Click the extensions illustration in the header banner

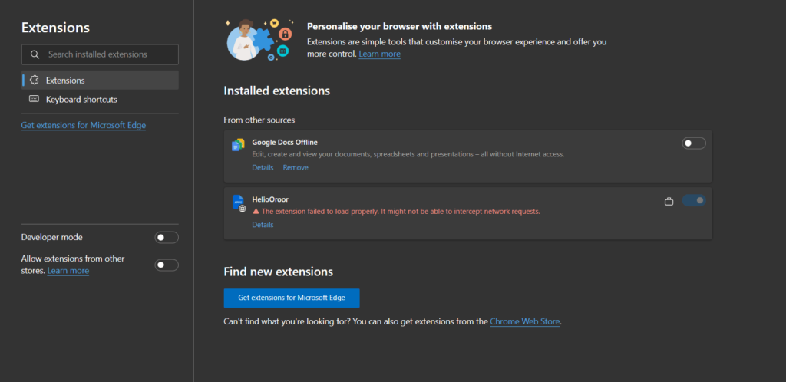(259, 39)
